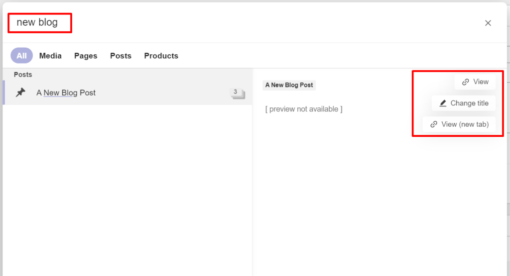Open the post with View (new tab)
The image size is (510, 276).
tap(465, 124)
